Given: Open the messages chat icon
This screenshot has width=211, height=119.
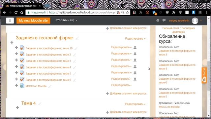Looking at the screenshot, I should pyautogui.click(x=164, y=20).
